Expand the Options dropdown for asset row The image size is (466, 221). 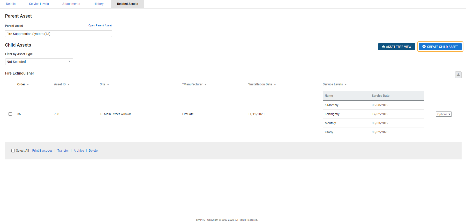click(x=444, y=114)
